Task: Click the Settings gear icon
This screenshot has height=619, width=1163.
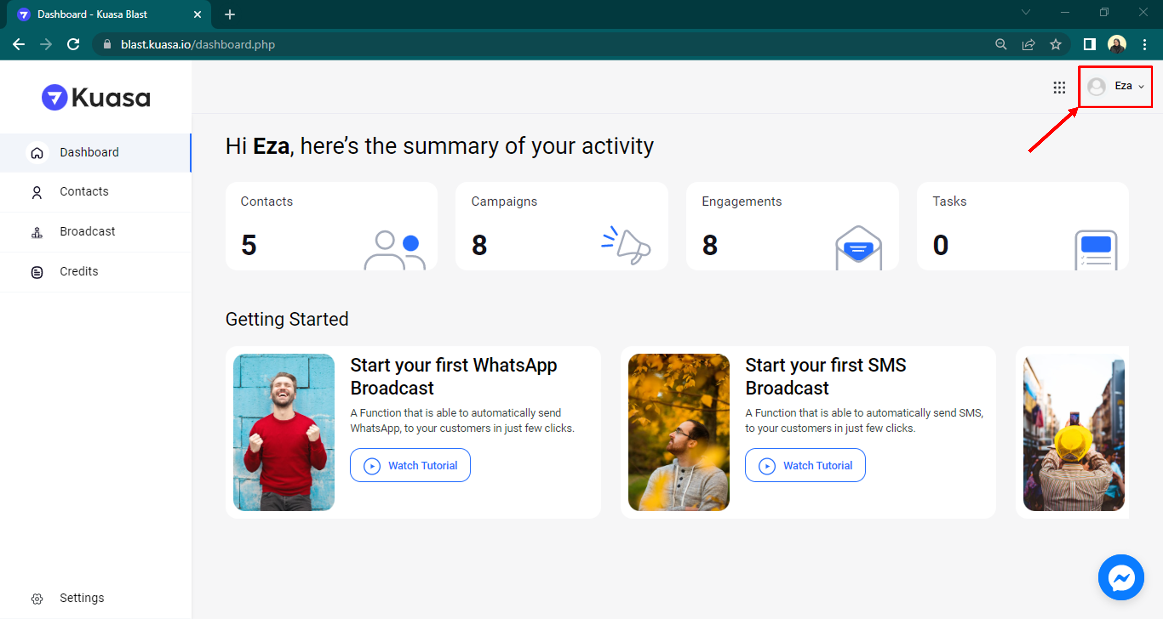Action: (x=37, y=598)
